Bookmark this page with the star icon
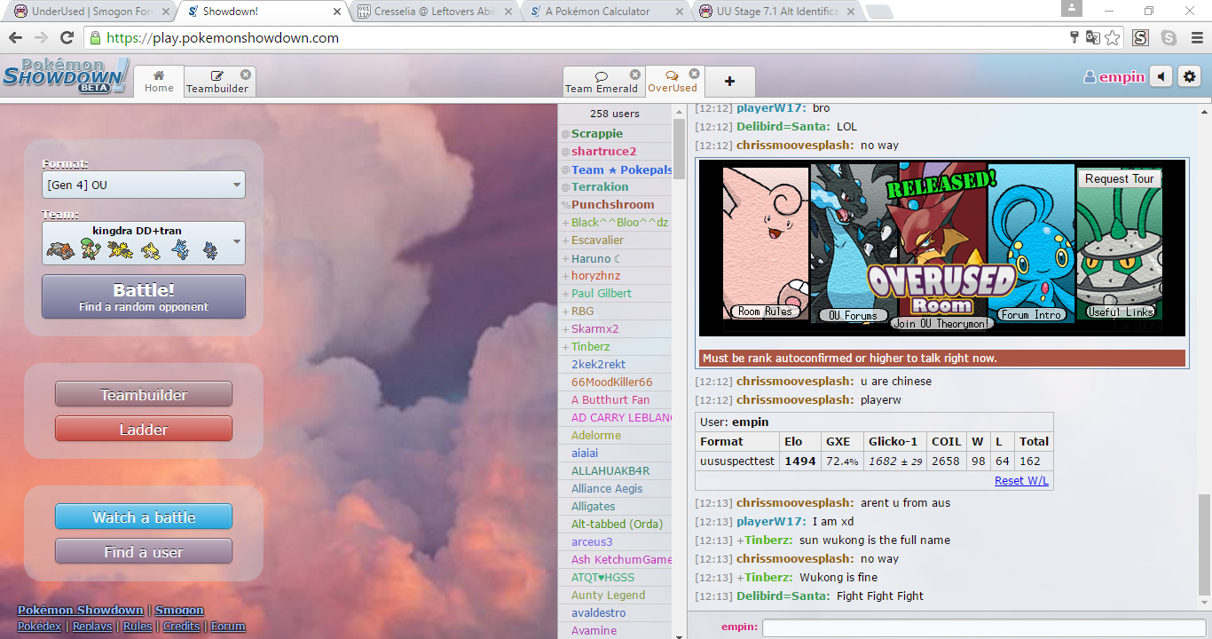This screenshot has width=1212, height=639. click(x=1112, y=38)
